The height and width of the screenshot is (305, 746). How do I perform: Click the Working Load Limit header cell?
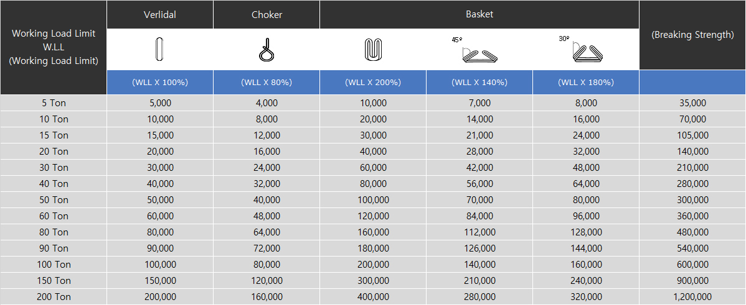[54, 47]
